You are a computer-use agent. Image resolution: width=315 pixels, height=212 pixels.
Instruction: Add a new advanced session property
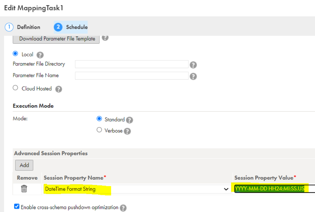tap(24, 165)
